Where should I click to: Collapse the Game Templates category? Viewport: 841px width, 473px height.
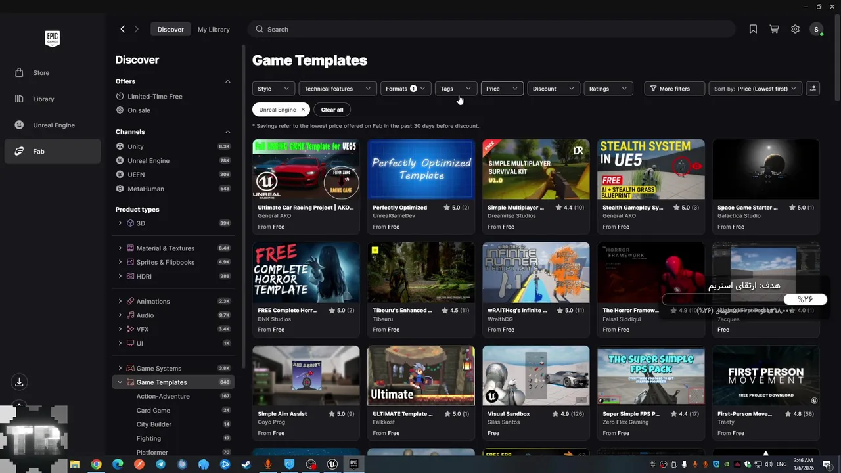120,382
